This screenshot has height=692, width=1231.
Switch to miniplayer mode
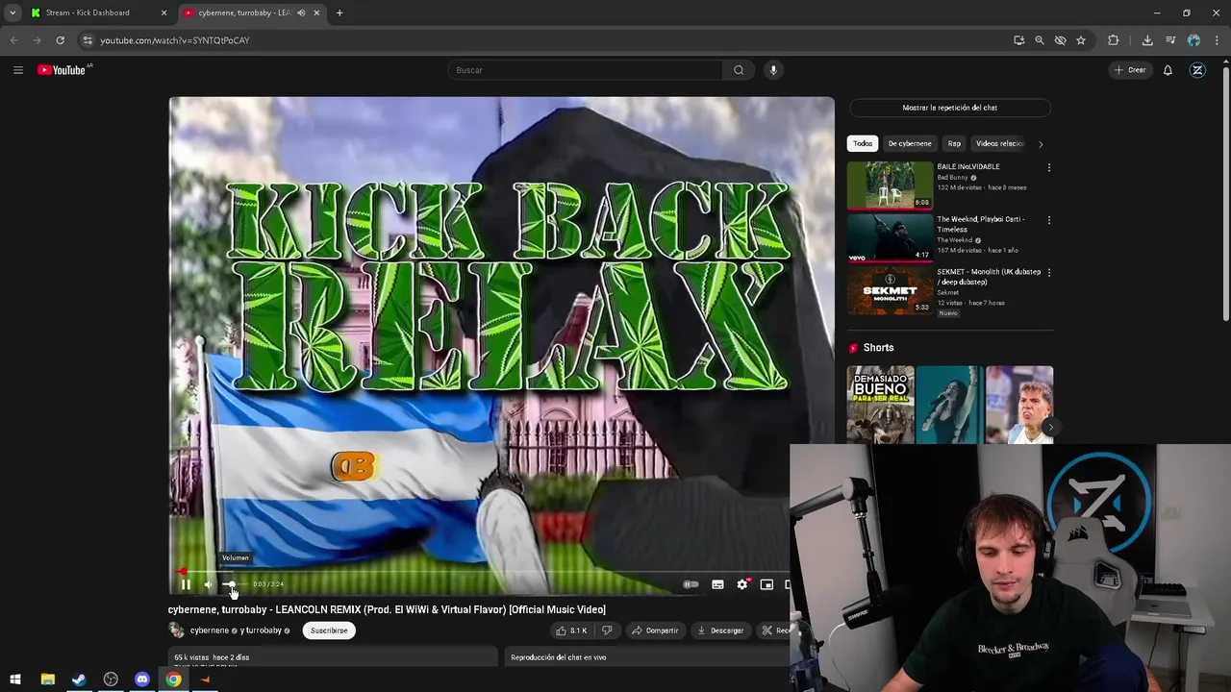(x=766, y=584)
